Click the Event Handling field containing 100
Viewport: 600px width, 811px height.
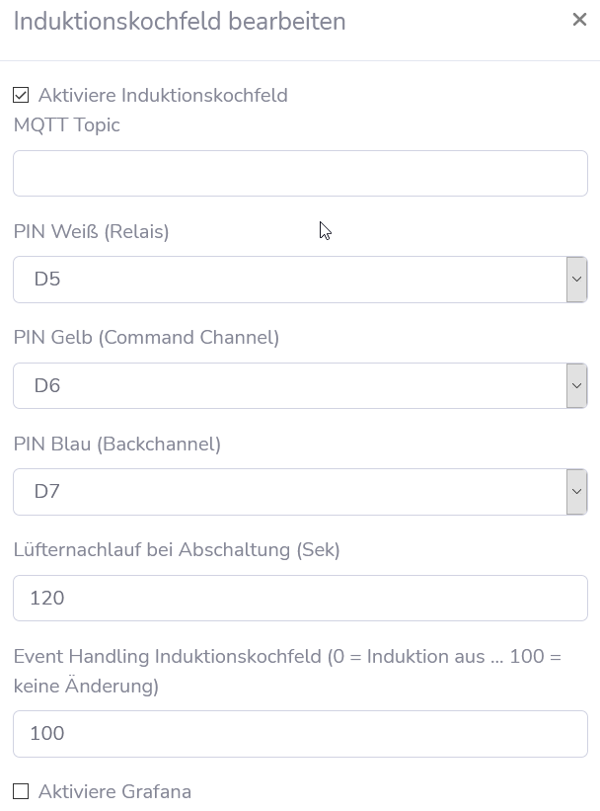(300, 734)
